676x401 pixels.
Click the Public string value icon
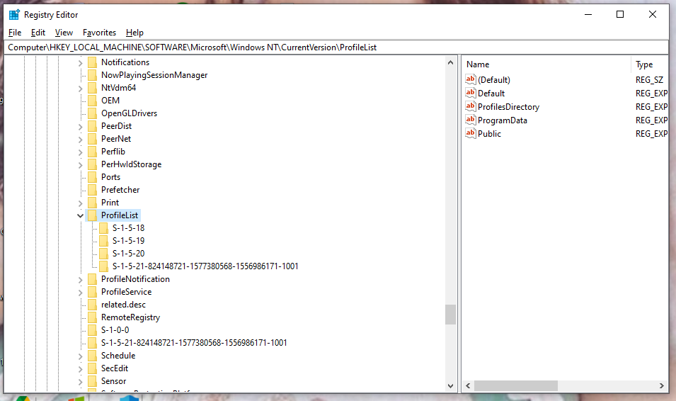click(470, 133)
